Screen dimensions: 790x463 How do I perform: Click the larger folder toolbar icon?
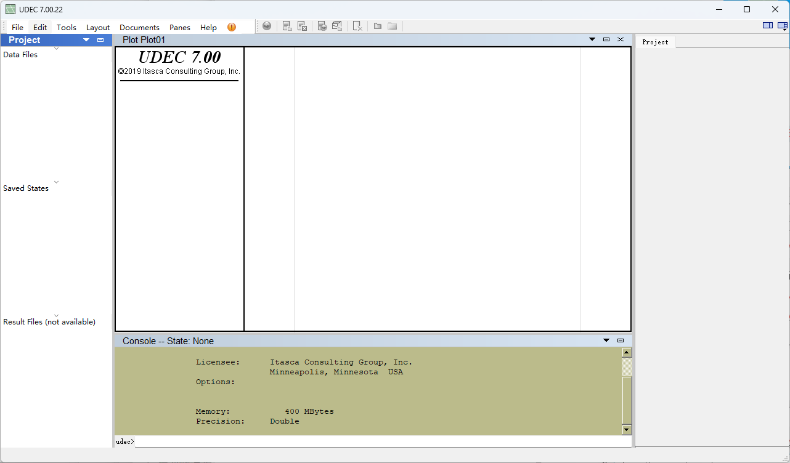(x=392, y=26)
